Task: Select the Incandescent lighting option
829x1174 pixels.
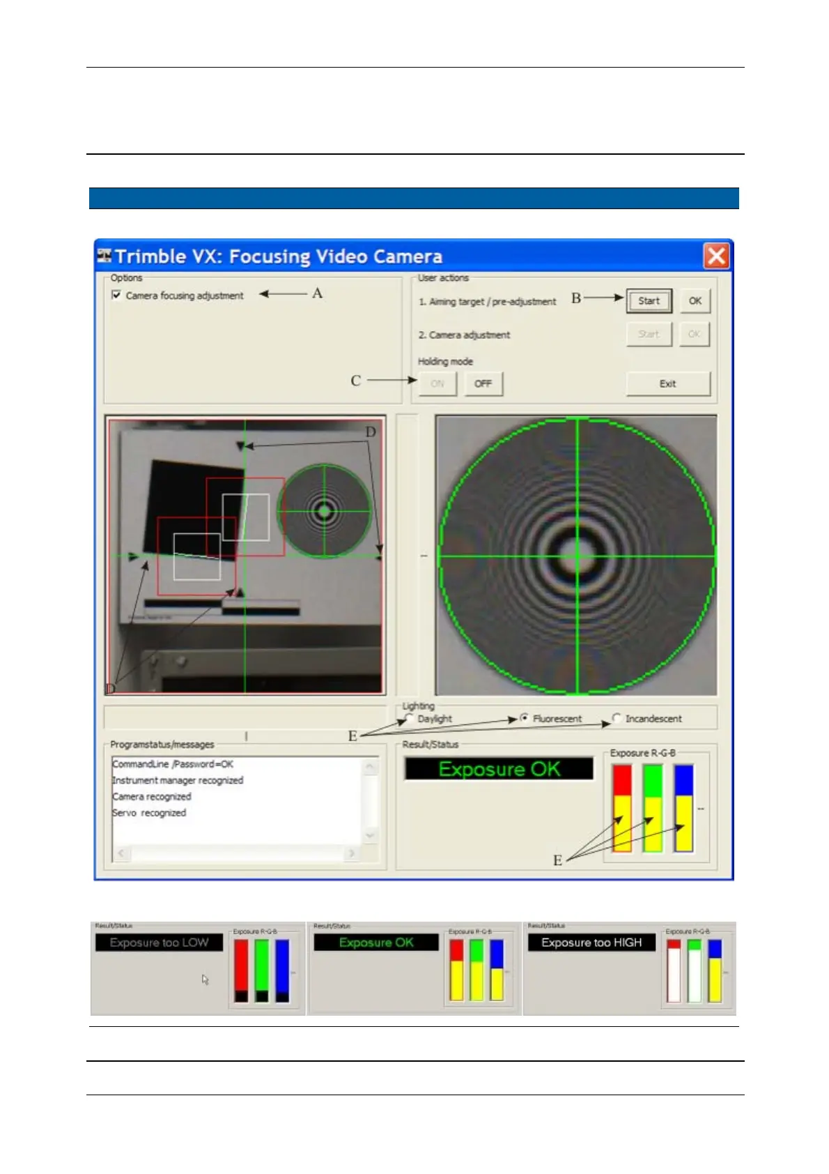Action: pyautogui.click(x=616, y=718)
